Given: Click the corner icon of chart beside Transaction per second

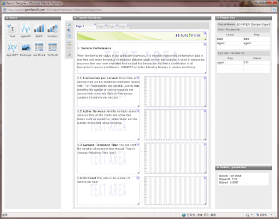Looking at the screenshot, I should tap(205, 78).
